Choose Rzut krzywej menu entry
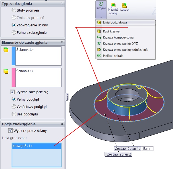Screen dimensions: 173x169 click(x=126, y=31)
